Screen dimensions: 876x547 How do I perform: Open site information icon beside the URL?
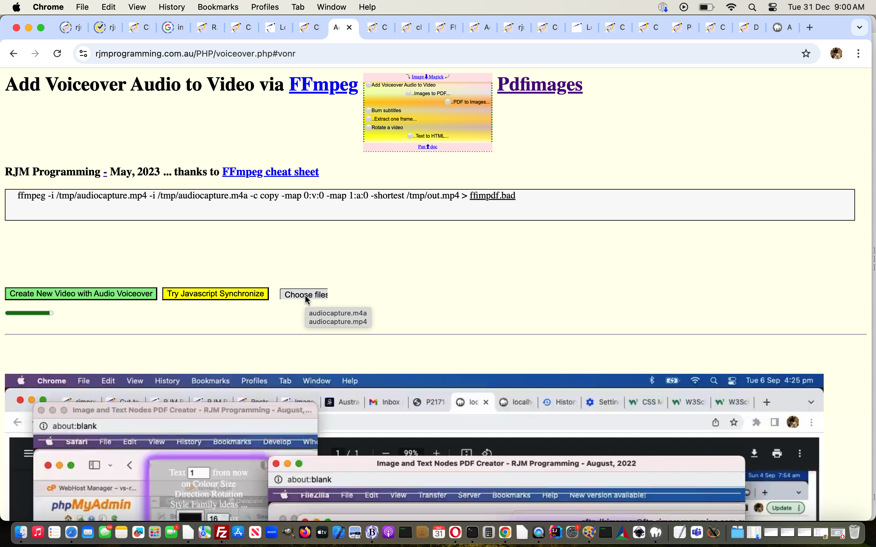(83, 53)
